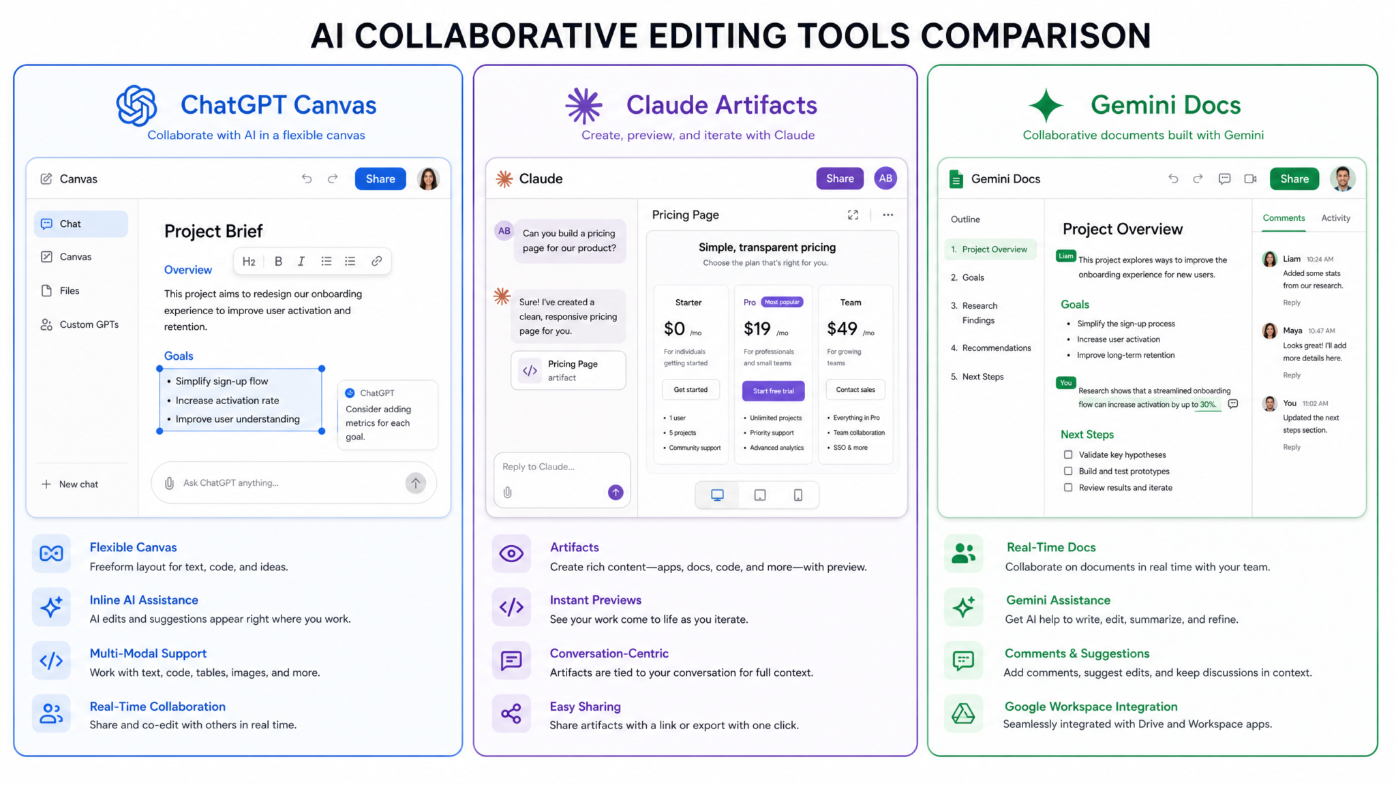The width and height of the screenshot is (1396, 785).
Task: Reply to Liam's comment
Action: tap(1292, 303)
